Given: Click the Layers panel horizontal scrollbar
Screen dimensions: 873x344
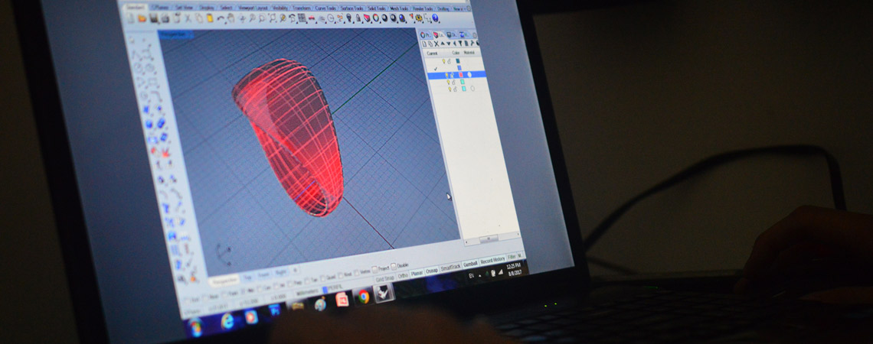Looking at the screenshot, I should (489, 239).
